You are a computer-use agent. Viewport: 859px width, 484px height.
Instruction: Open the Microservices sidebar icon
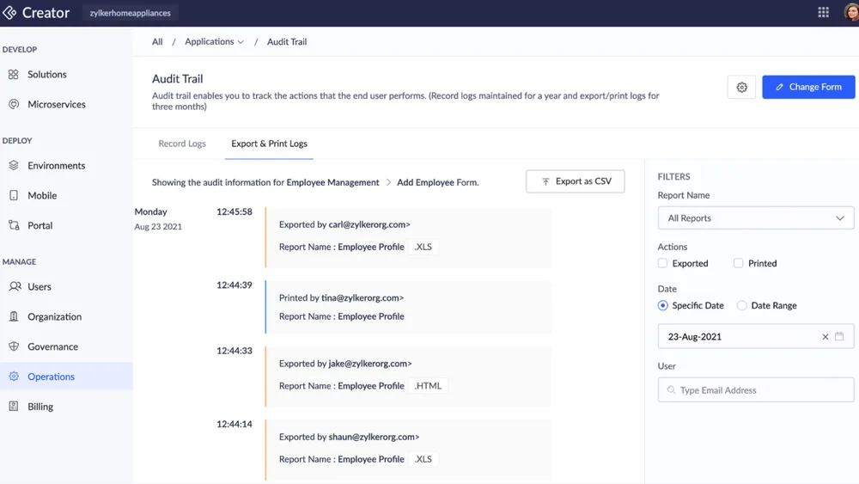(x=14, y=104)
